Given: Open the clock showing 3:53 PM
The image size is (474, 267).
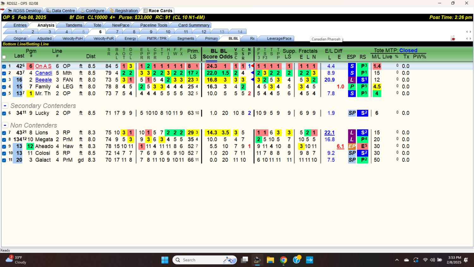Looking at the screenshot, I should (x=454, y=260).
